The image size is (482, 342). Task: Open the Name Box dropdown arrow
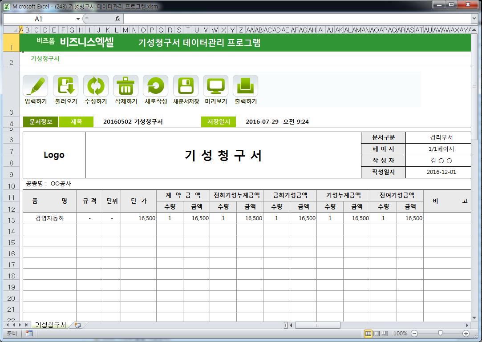point(78,19)
